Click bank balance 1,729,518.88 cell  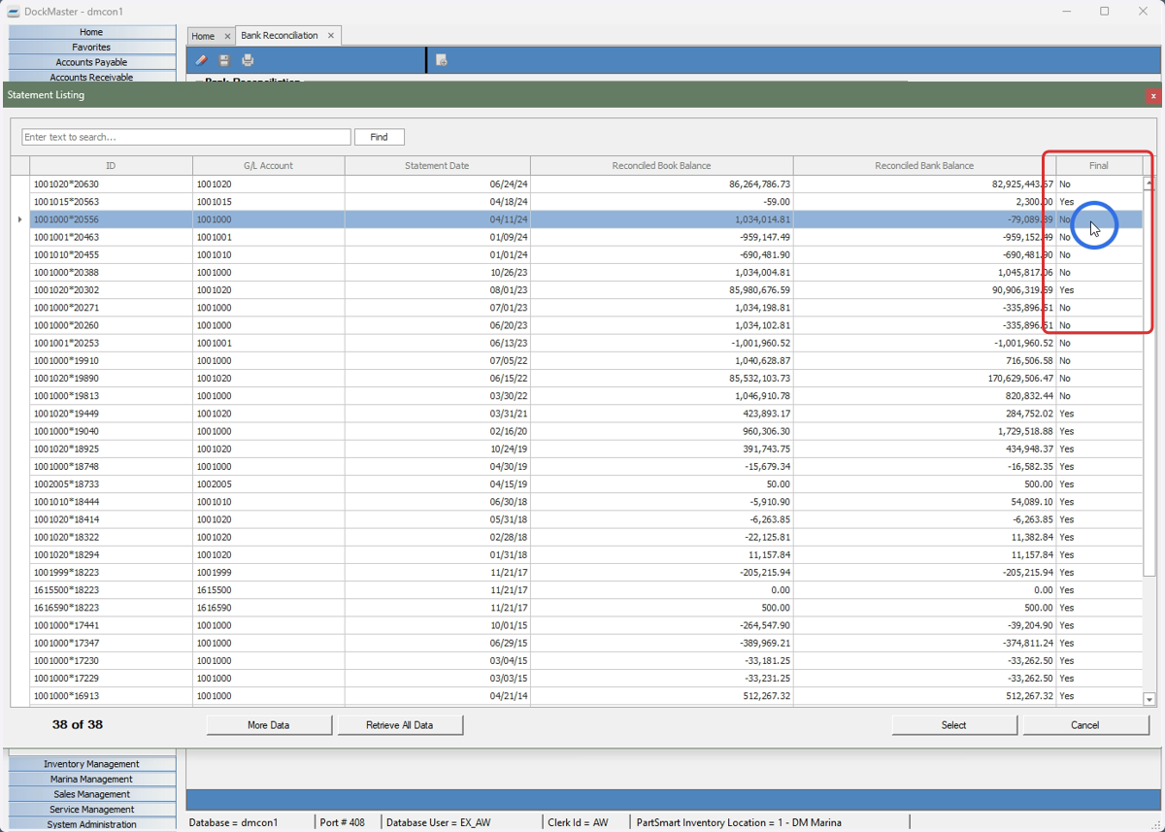coord(924,431)
